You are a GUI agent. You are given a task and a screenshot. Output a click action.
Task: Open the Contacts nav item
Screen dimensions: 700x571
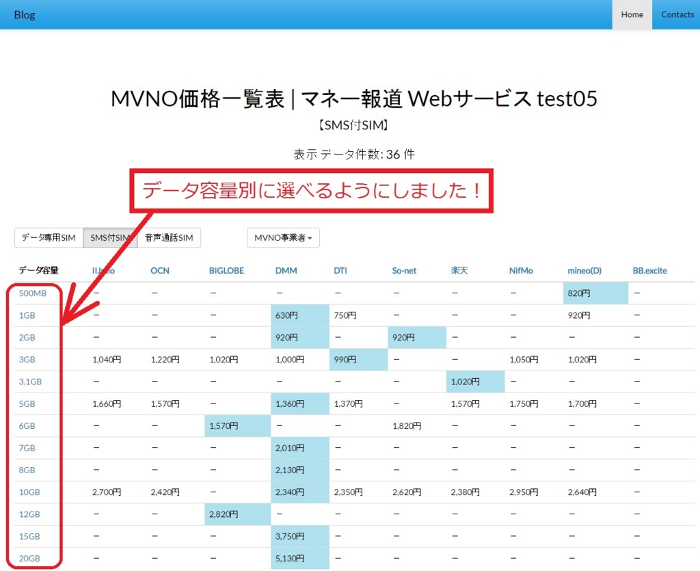[677, 15]
